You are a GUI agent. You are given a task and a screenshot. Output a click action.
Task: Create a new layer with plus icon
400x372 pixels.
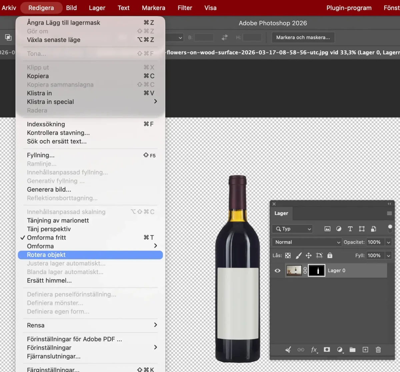(365, 349)
